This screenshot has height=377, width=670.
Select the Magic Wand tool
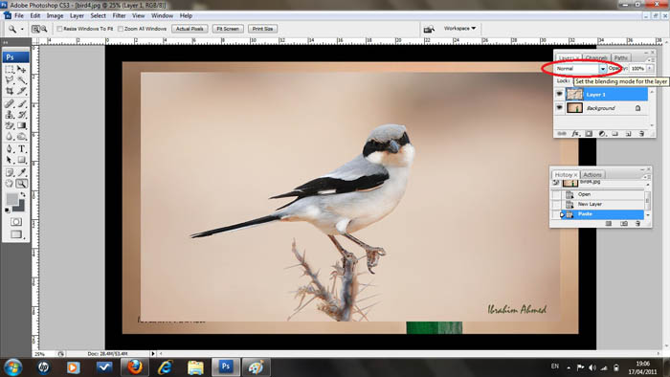coord(22,79)
